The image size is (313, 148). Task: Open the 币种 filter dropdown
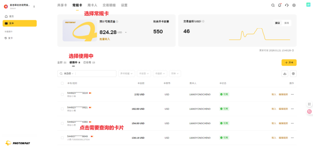(175, 74)
